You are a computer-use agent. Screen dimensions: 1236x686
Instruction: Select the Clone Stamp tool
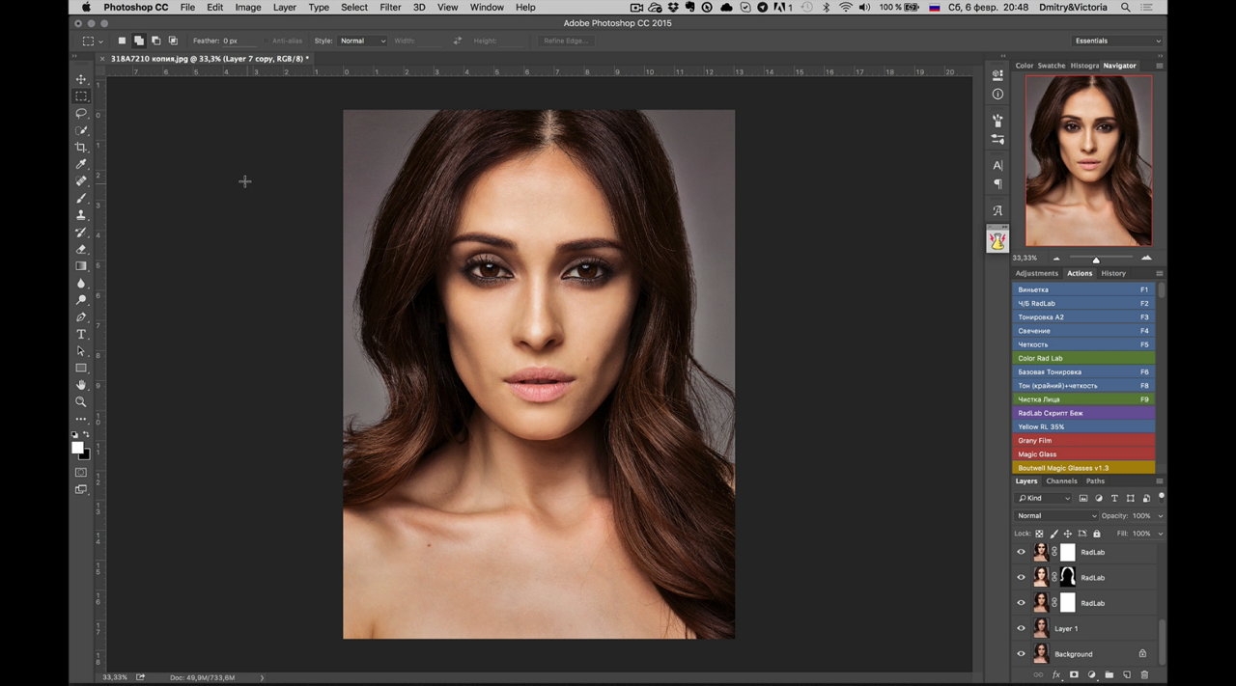[x=81, y=215]
